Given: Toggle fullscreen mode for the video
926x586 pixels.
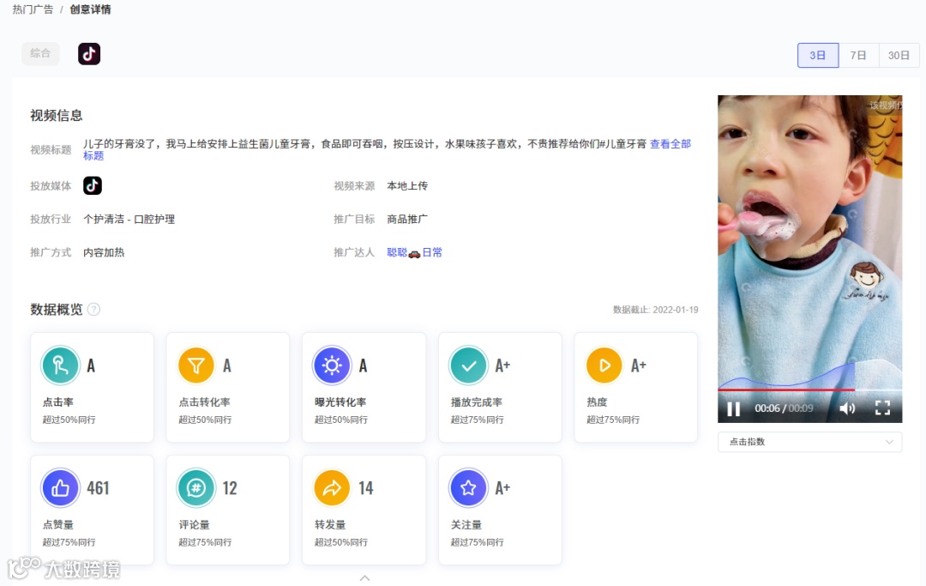Looking at the screenshot, I should click(x=883, y=409).
